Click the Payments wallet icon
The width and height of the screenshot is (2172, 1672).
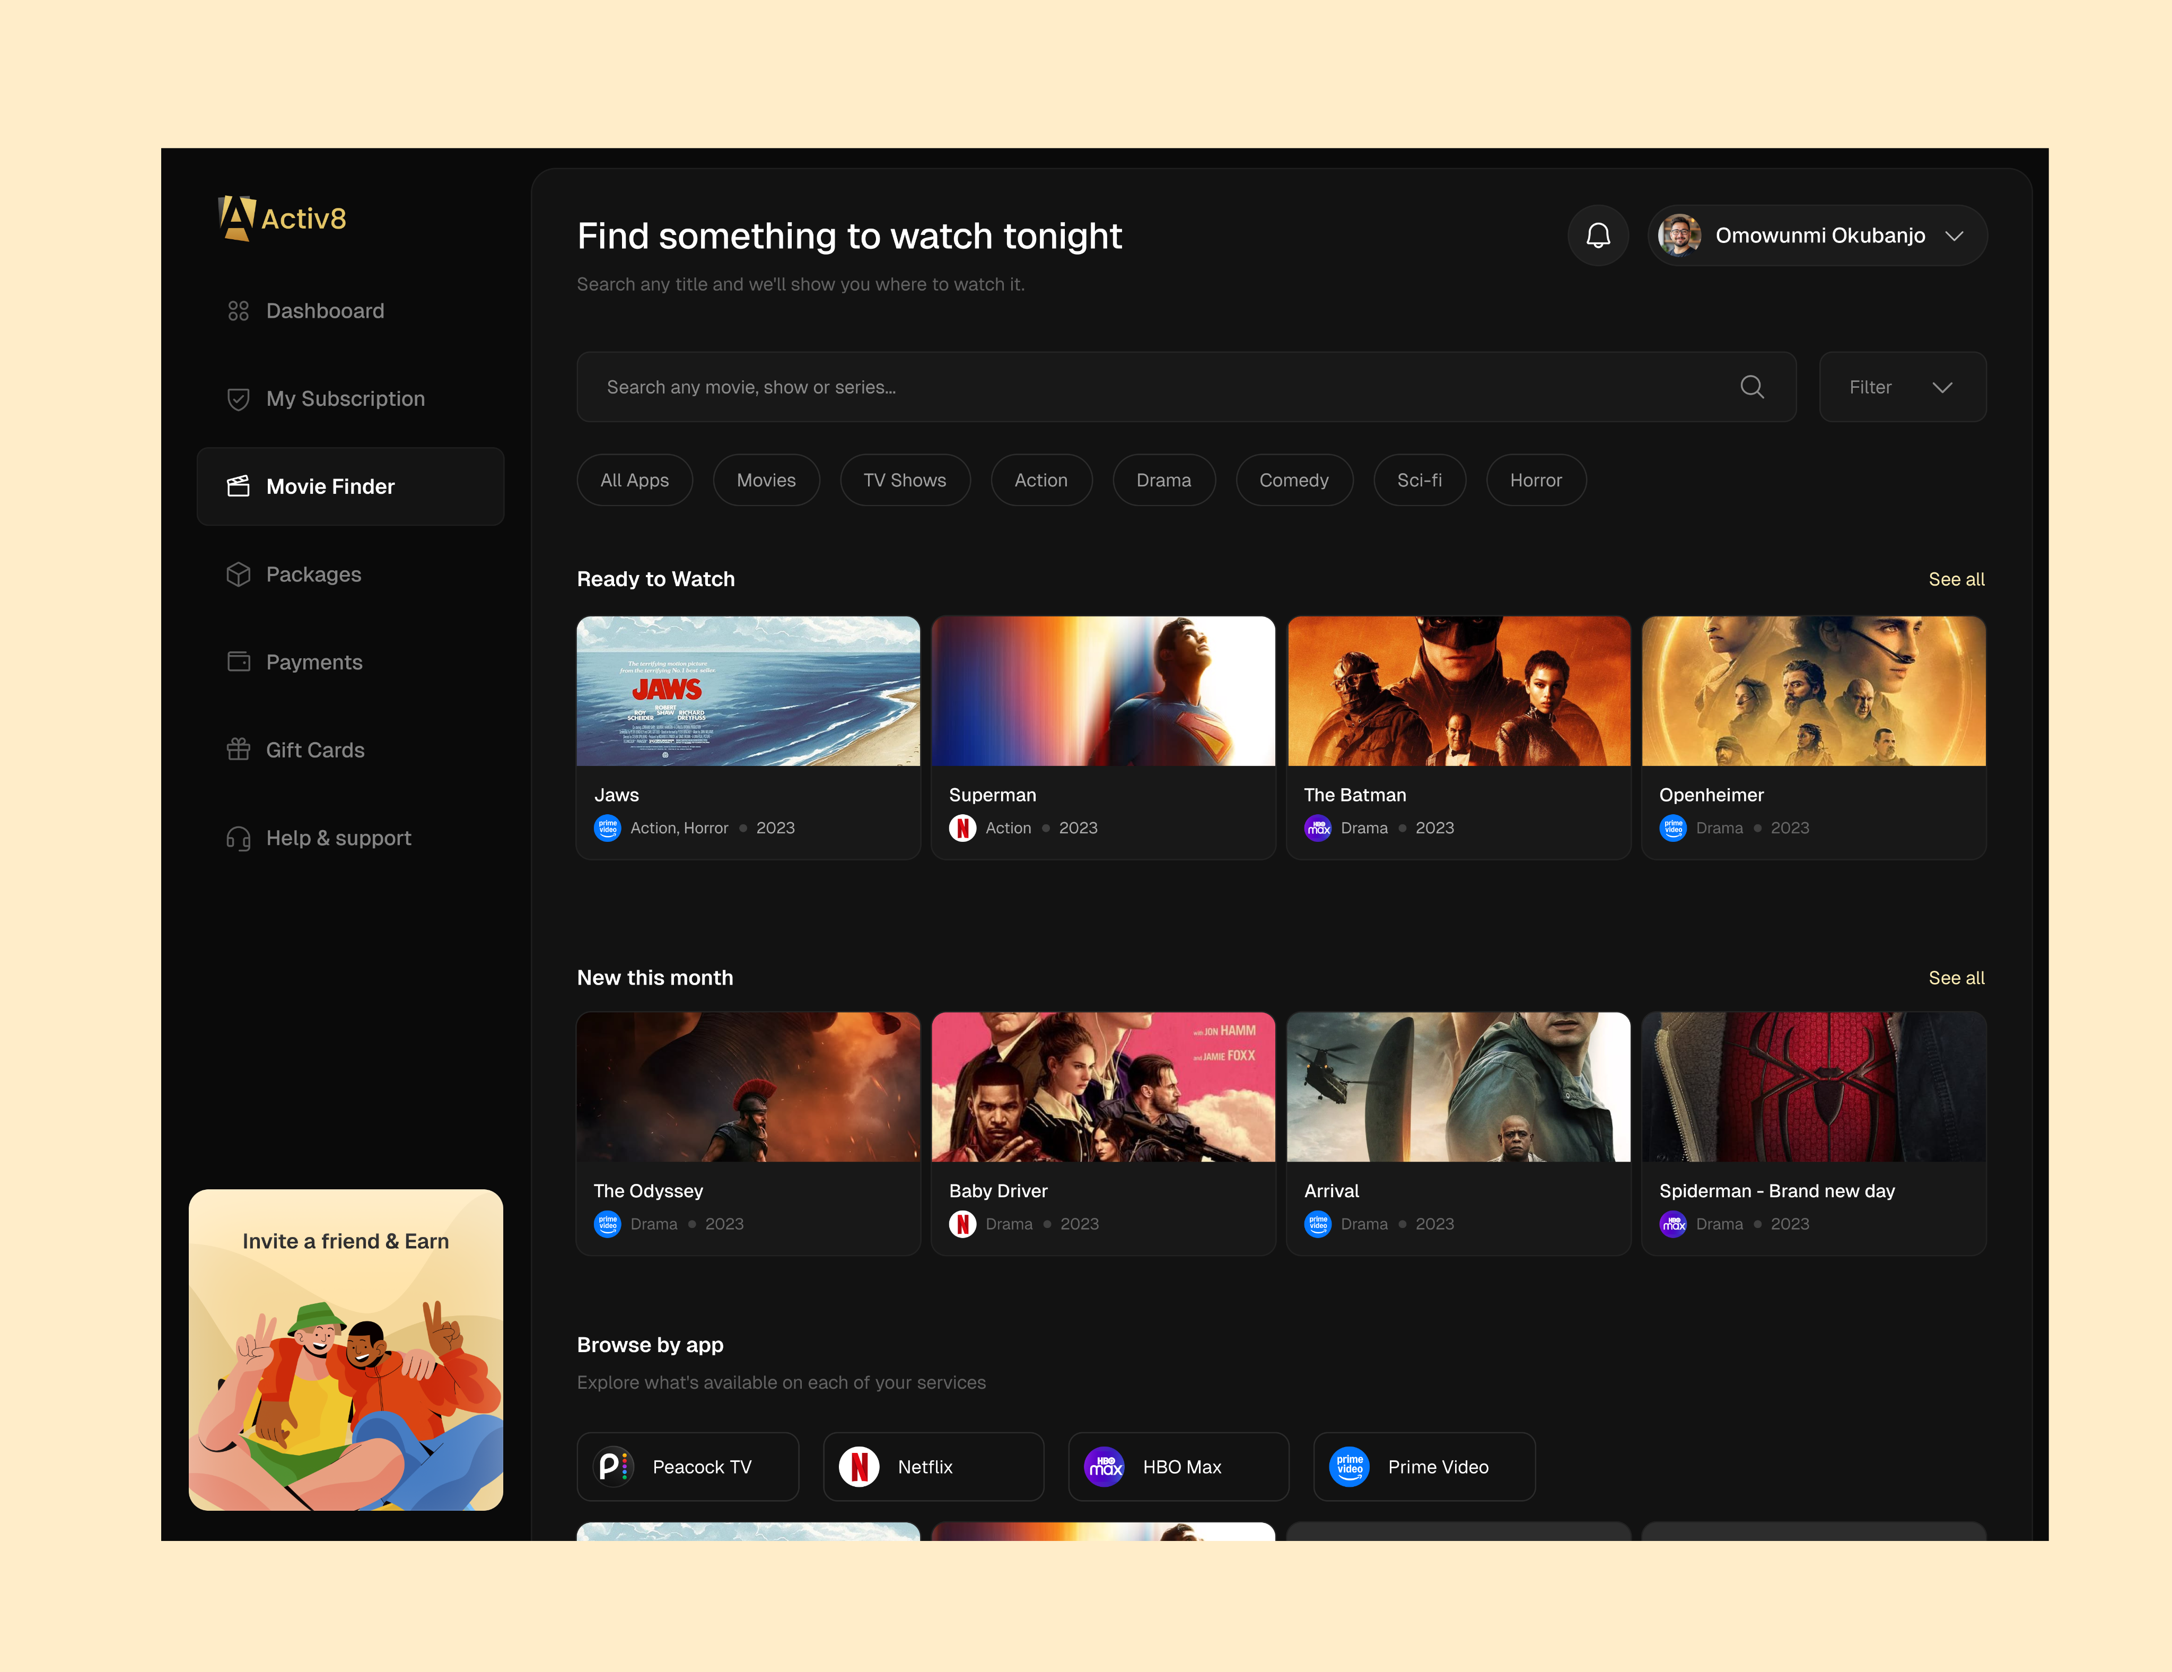239,663
